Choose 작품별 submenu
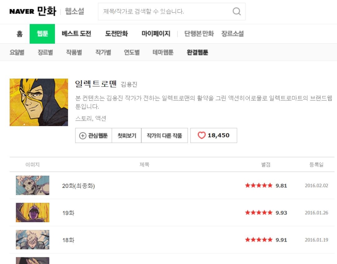The height and width of the screenshot is (264, 337). tap(74, 52)
